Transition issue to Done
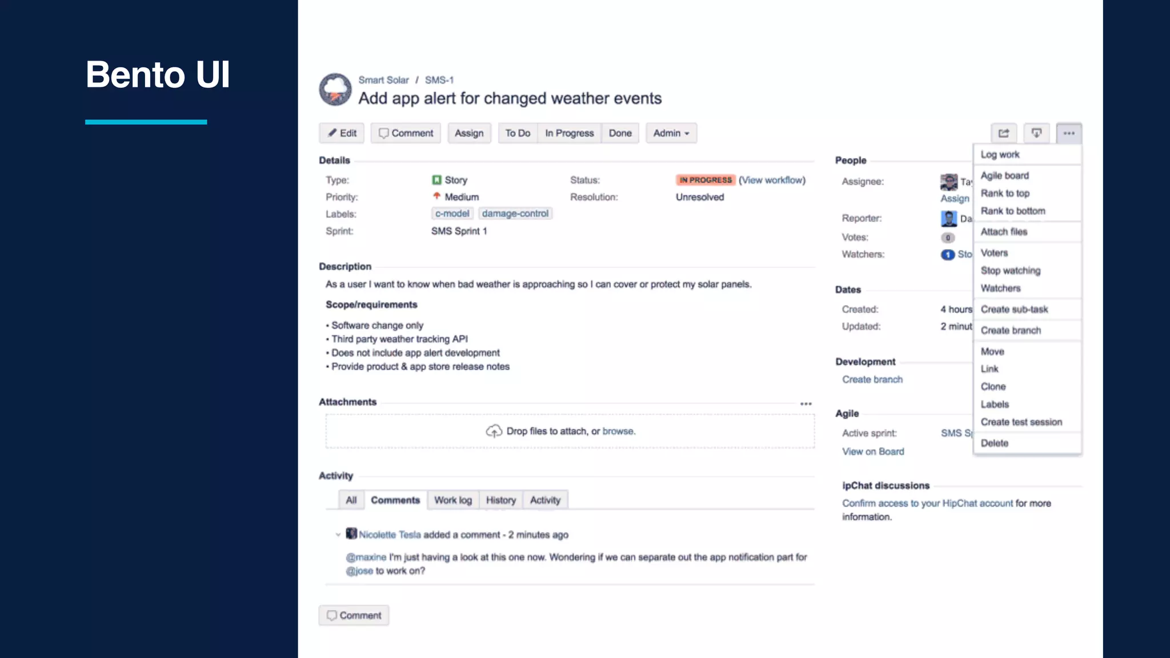This screenshot has width=1170, height=658. point(620,133)
